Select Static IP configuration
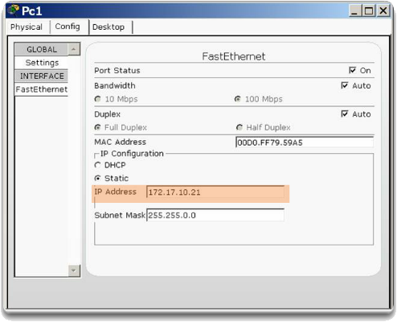This screenshot has height=322, width=397. click(x=98, y=178)
